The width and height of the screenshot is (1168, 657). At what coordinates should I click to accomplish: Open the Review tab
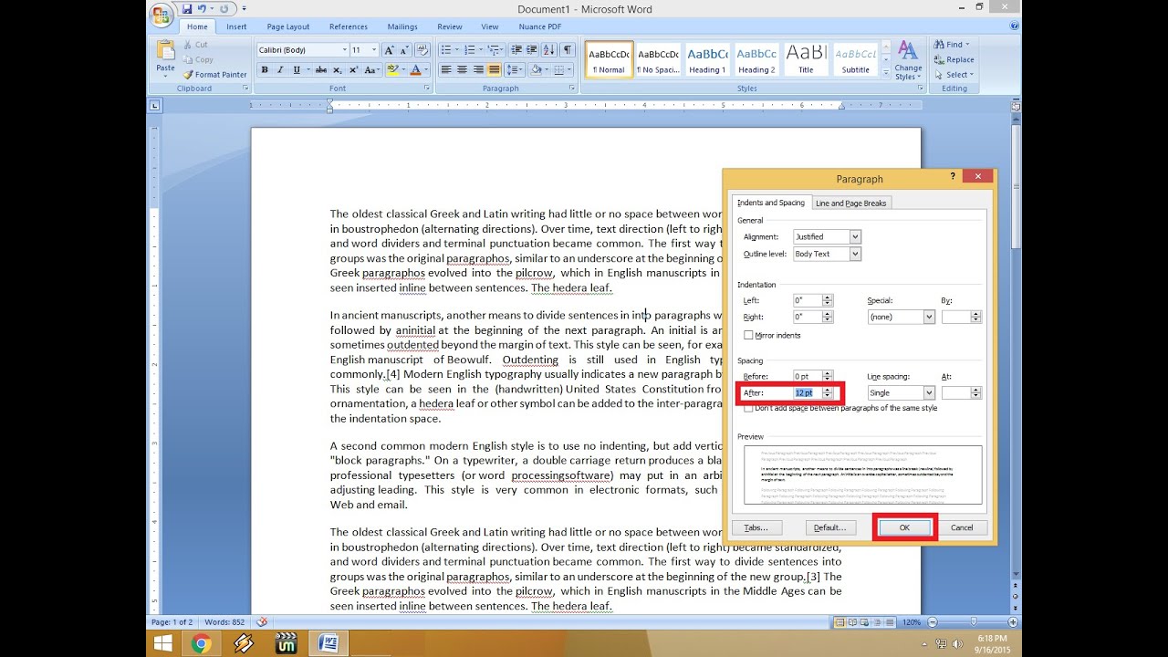pyautogui.click(x=450, y=26)
